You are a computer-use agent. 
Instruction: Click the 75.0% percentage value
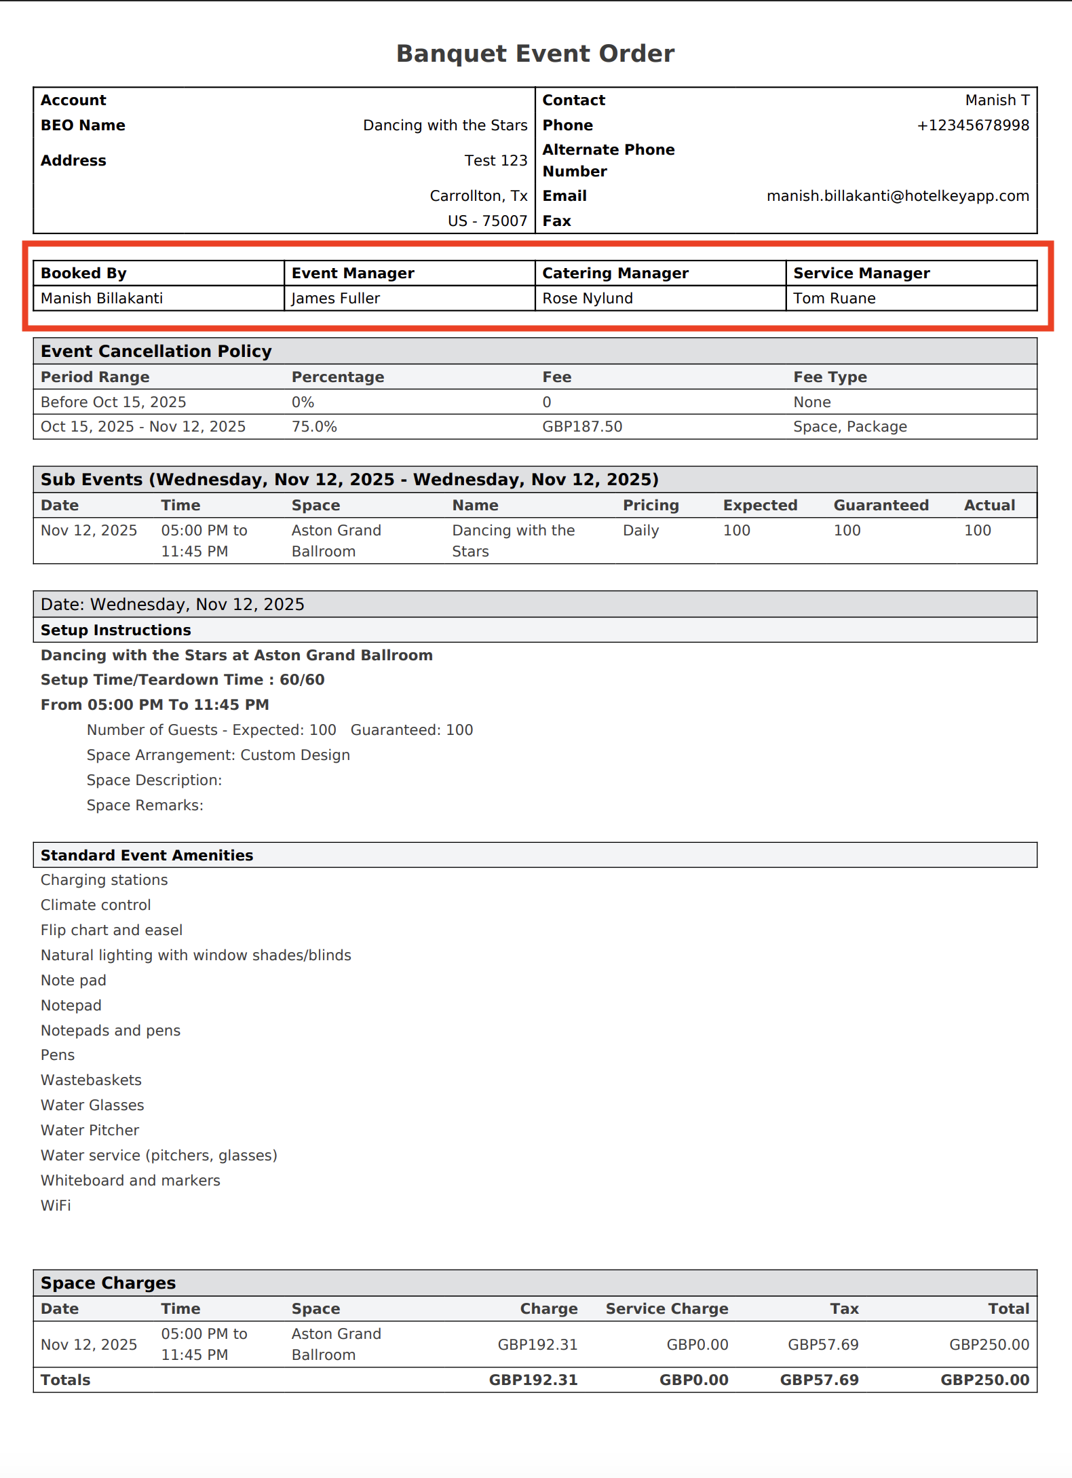314,427
